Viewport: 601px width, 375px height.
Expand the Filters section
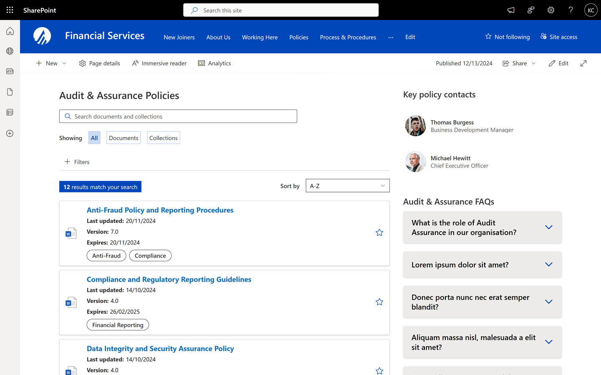pyautogui.click(x=77, y=162)
